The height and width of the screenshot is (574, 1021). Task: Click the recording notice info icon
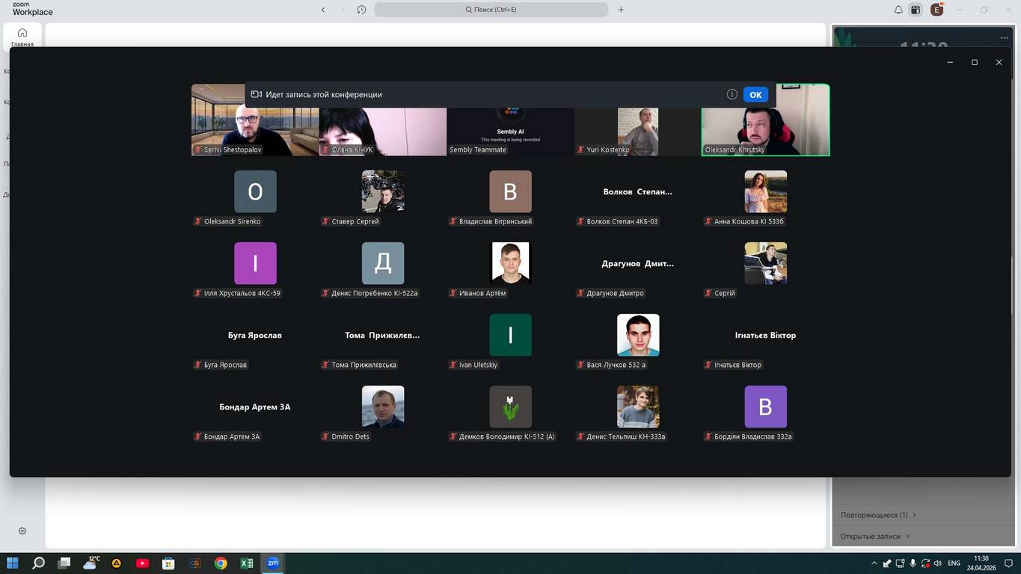click(732, 94)
